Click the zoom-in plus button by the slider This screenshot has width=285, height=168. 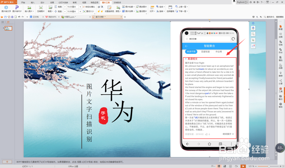(280, 166)
